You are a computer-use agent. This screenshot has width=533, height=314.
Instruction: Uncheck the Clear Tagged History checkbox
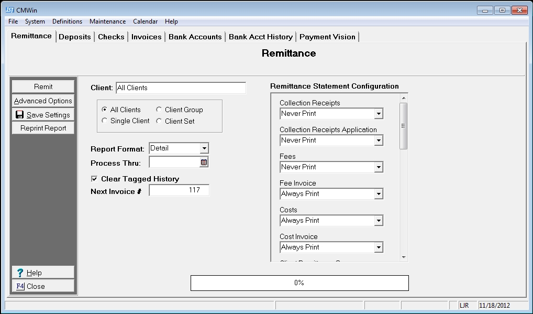pyautogui.click(x=94, y=179)
